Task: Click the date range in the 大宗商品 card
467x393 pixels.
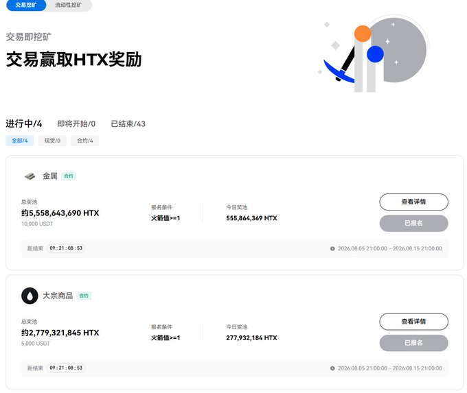Action: (x=389, y=368)
